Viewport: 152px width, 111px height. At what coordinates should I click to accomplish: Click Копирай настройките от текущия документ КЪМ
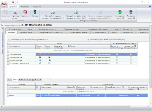(x=76, y=14)
